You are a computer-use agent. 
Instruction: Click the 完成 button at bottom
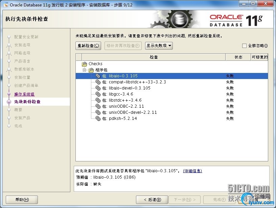point(219,200)
